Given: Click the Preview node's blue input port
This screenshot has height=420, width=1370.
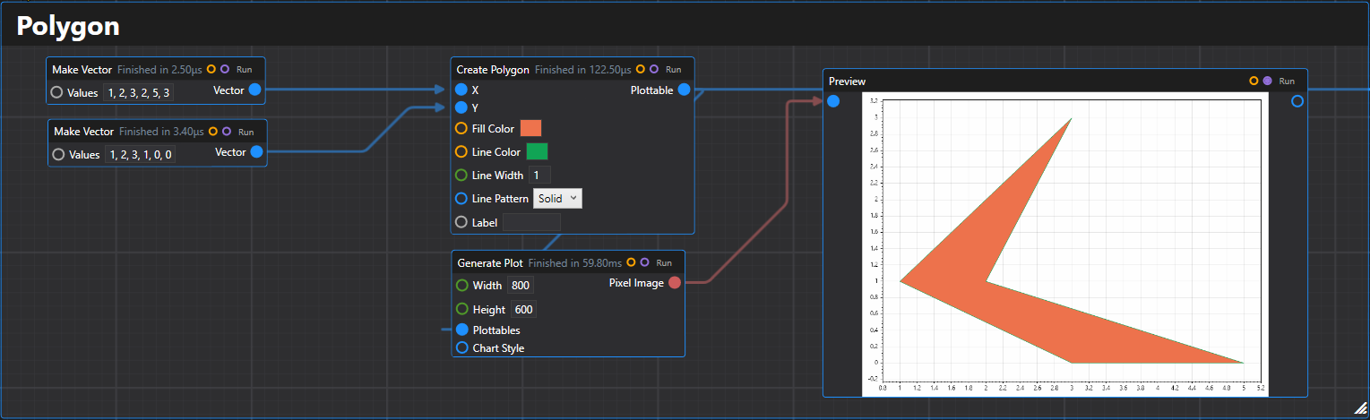Looking at the screenshot, I should pyautogui.click(x=833, y=101).
